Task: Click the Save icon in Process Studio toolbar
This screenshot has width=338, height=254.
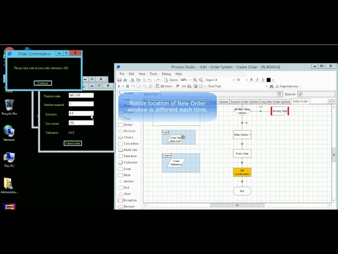Action: click(119, 80)
